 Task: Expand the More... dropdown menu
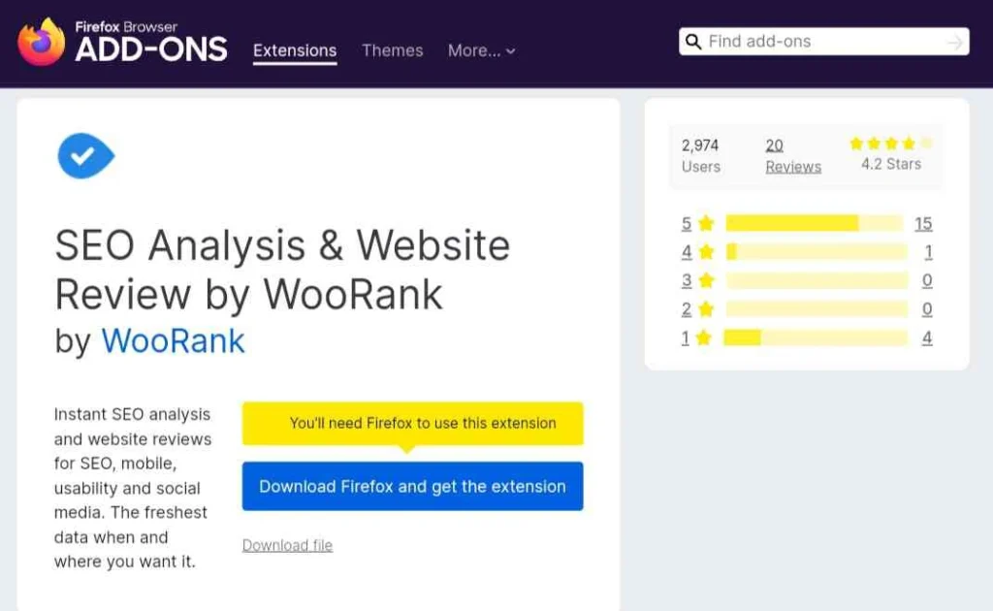pos(481,50)
